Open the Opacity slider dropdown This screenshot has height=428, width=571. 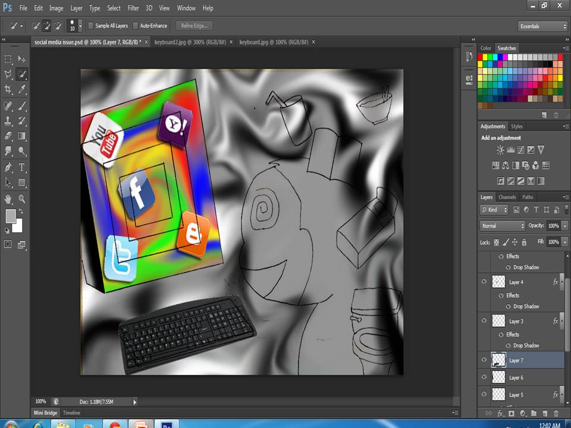coord(565,226)
